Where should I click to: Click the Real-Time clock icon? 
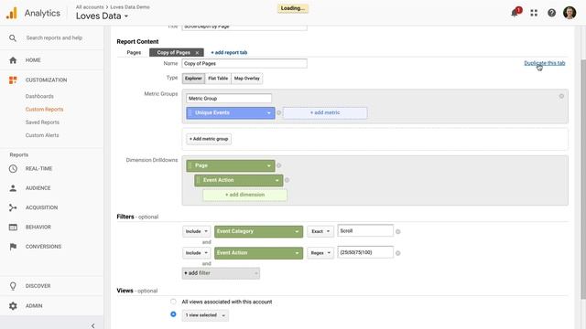(13, 168)
